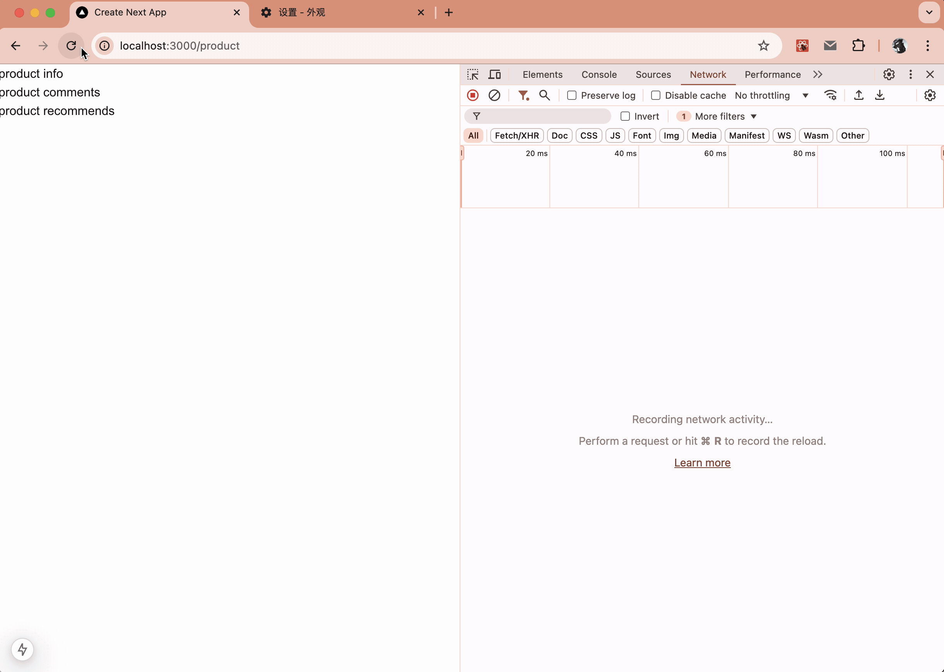
Task: Show more DevTools tabs chevron
Action: (x=817, y=74)
